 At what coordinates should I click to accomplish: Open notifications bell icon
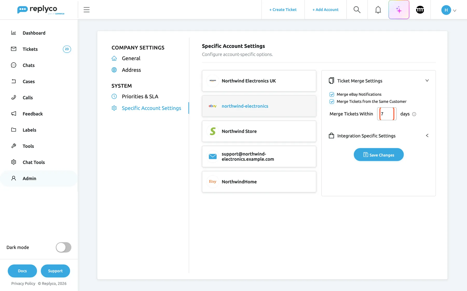click(x=378, y=10)
